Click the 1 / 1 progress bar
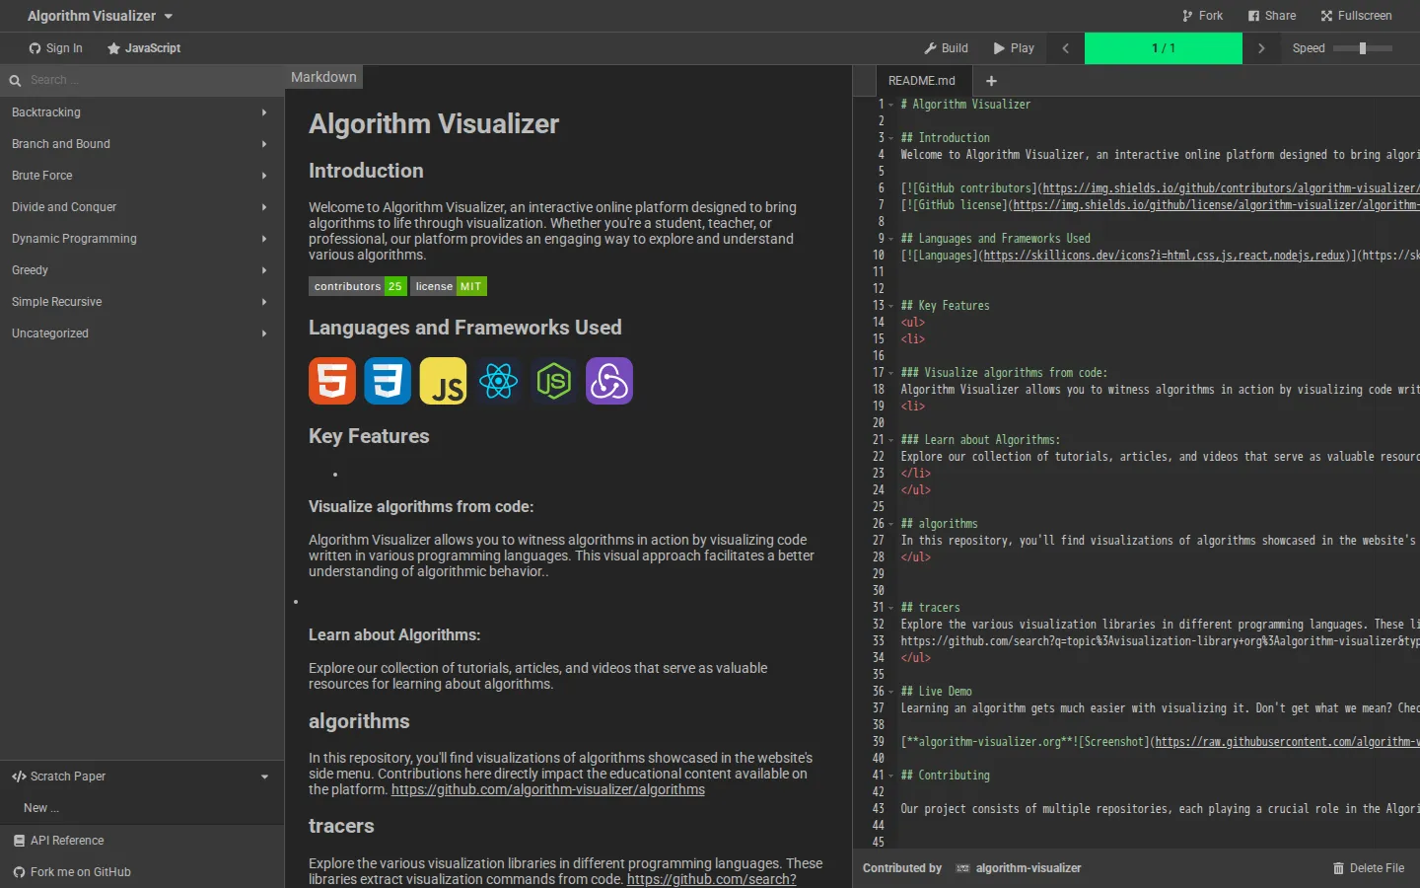Screen dimensions: 1420x888 [1164, 48]
